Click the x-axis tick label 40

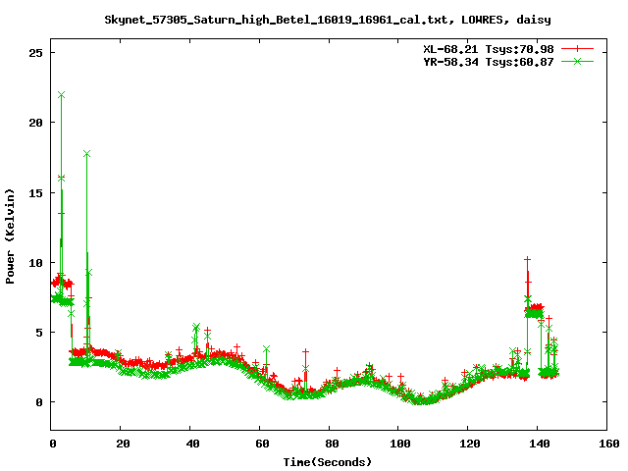(192, 444)
